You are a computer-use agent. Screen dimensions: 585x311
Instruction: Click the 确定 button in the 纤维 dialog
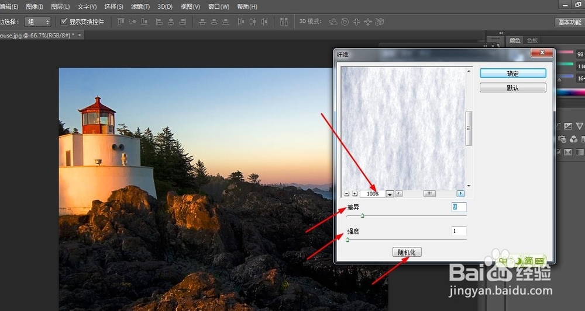click(x=512, y=74)
